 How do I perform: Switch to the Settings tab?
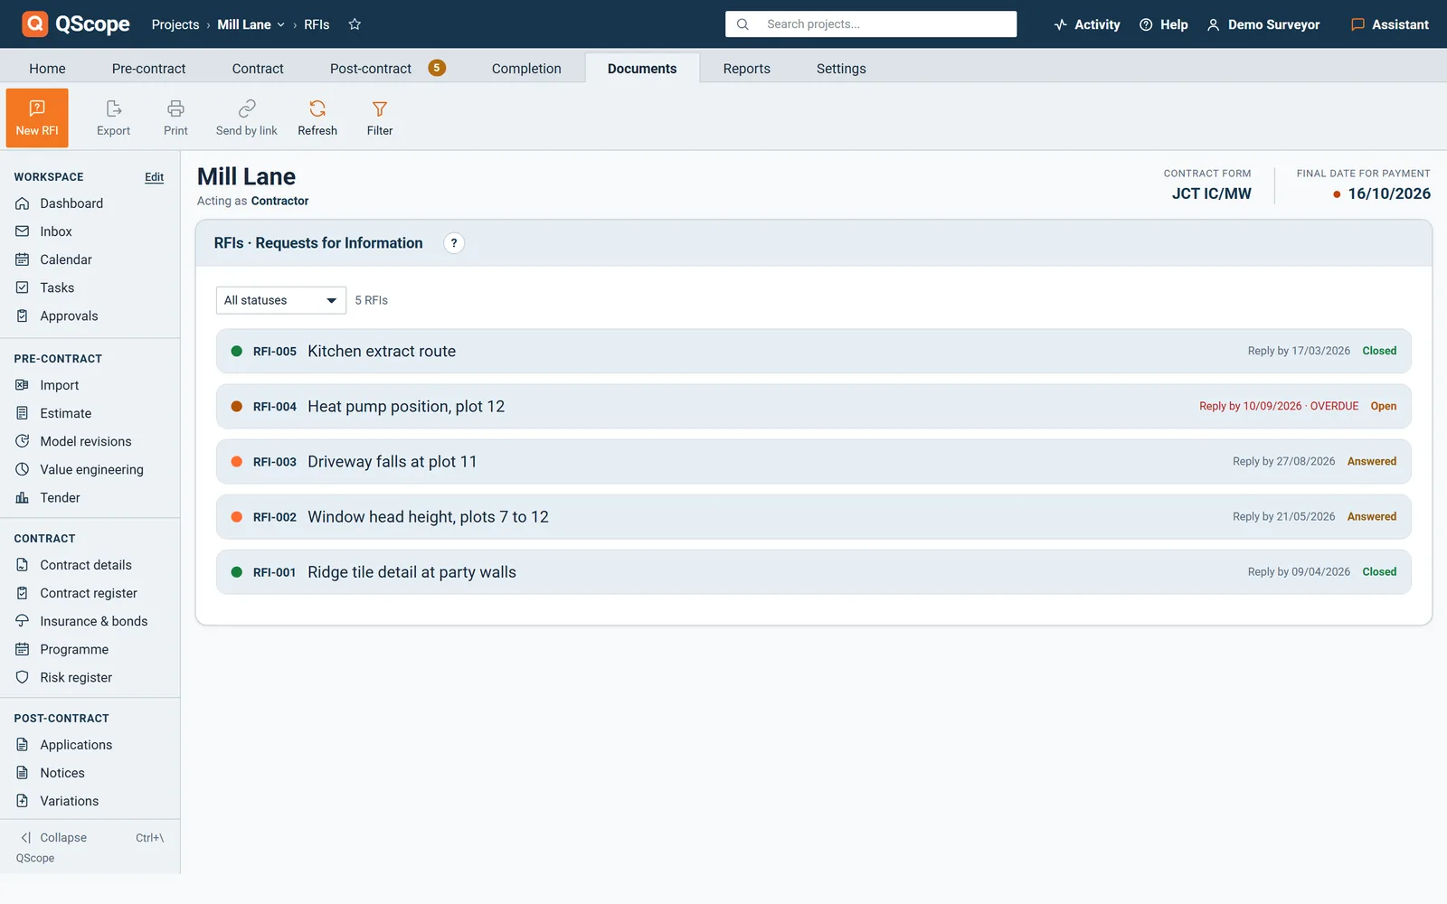point(841,69)
